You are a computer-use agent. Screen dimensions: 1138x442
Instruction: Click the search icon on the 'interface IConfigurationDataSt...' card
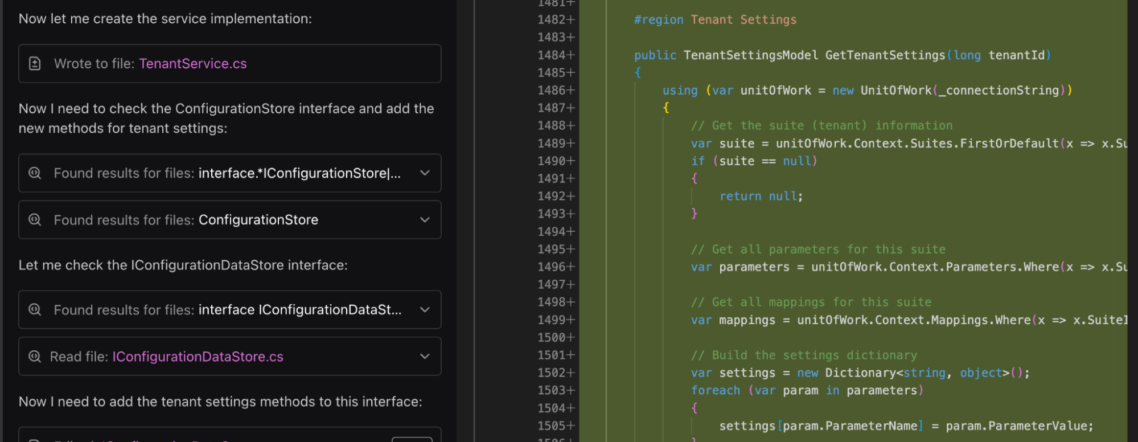(x=35, y=310)
